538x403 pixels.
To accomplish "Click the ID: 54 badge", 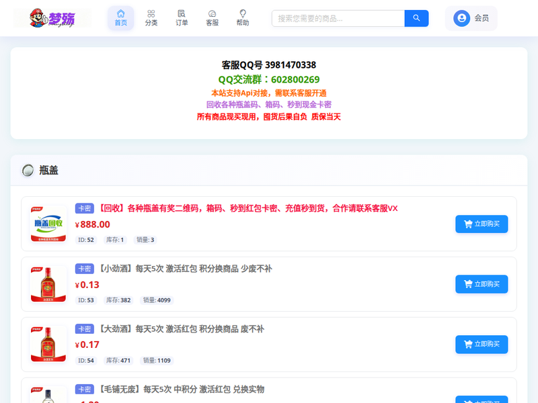I will click(86, 361).
